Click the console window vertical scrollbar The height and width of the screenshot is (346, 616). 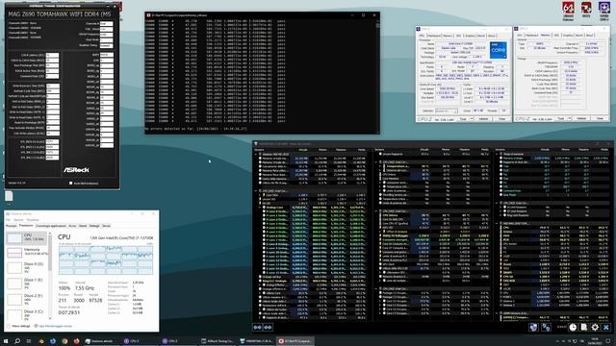click(377, 75)
